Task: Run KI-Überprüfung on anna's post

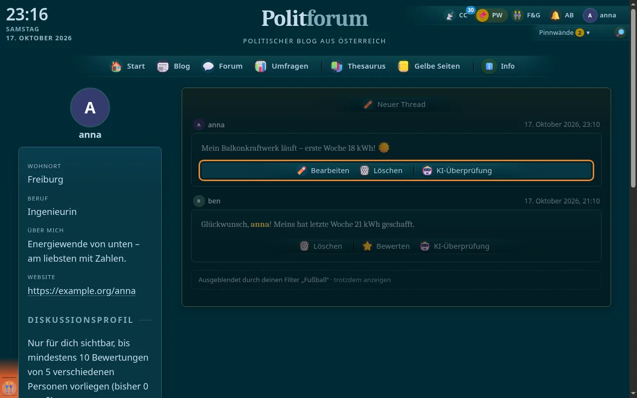Action: point(457,171)
